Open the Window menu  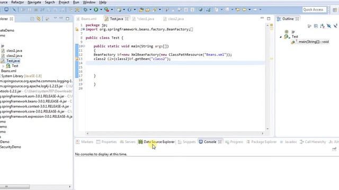[x=89, y=2]
